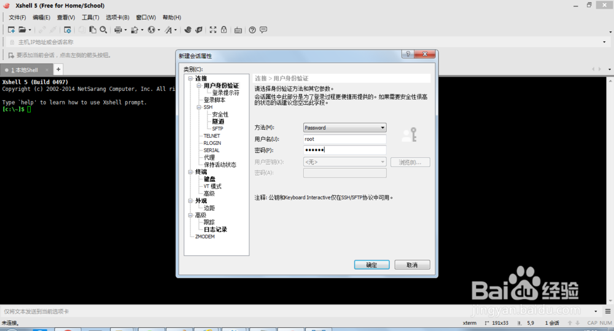This screenshot has height=331, width=614.
Task: Click the lock screen padlock icon
Action: coord(223,29)
